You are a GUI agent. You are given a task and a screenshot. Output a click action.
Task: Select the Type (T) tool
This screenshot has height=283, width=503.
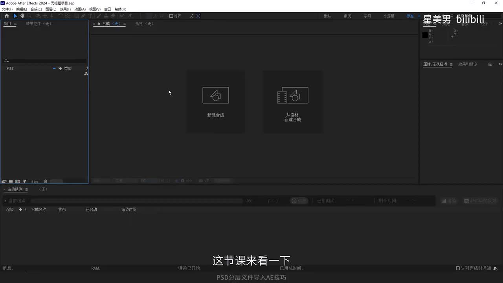(x=90, y=16)
